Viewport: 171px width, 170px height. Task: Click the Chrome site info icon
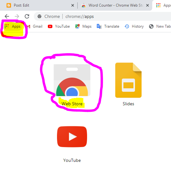(x=39, y=16)
